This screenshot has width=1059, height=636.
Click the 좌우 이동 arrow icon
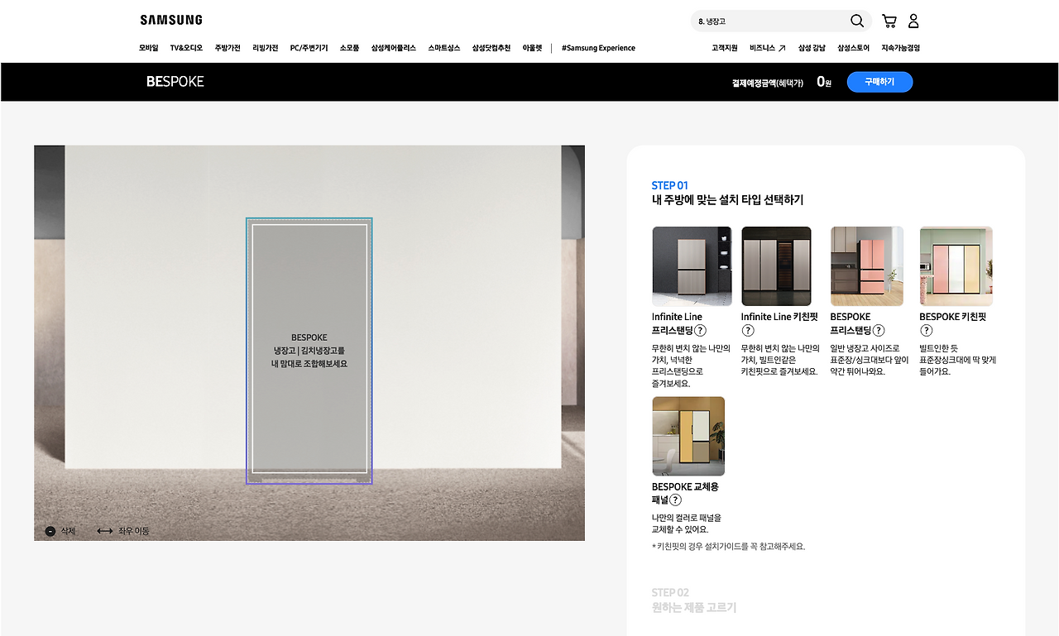click(x=105, y=531)
